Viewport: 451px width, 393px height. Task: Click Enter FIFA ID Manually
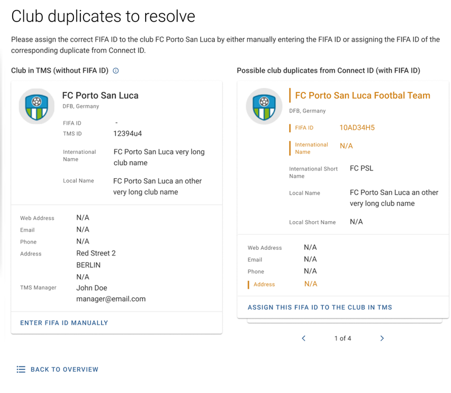[x=64, y=323]
